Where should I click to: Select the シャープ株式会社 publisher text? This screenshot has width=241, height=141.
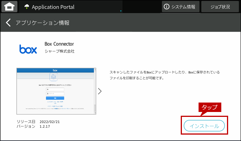(x=59, y=51)
